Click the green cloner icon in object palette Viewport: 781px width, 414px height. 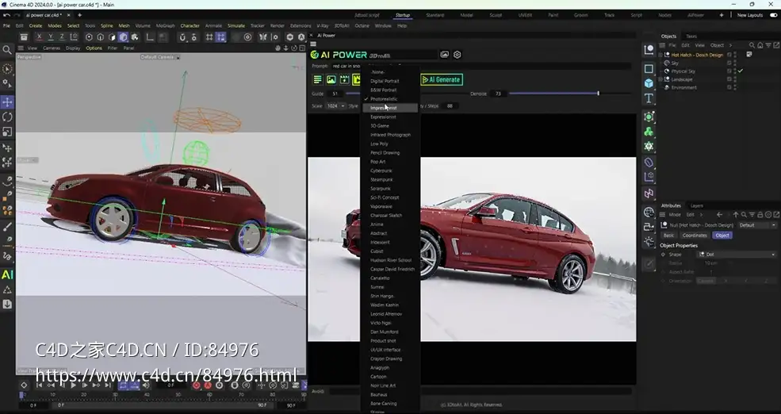(x=649, y=132)
